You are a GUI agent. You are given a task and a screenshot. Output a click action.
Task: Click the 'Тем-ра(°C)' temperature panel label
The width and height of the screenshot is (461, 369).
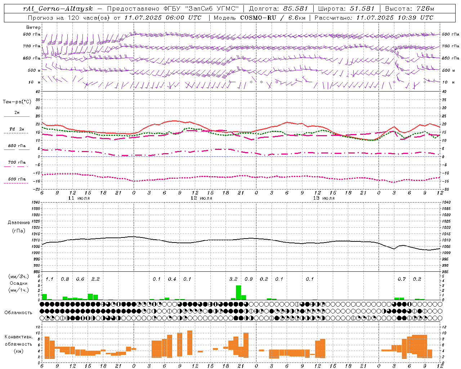click(17, 102)
